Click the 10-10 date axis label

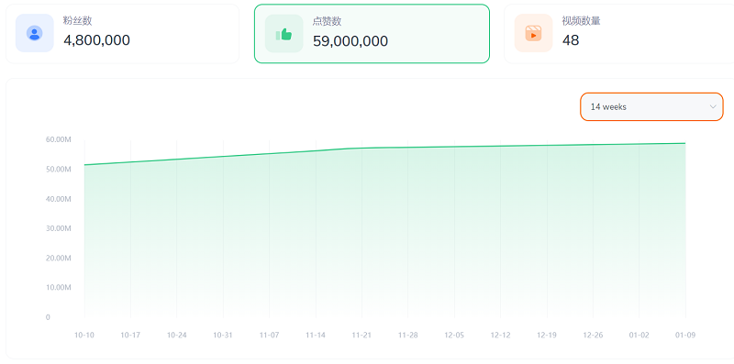84,335
